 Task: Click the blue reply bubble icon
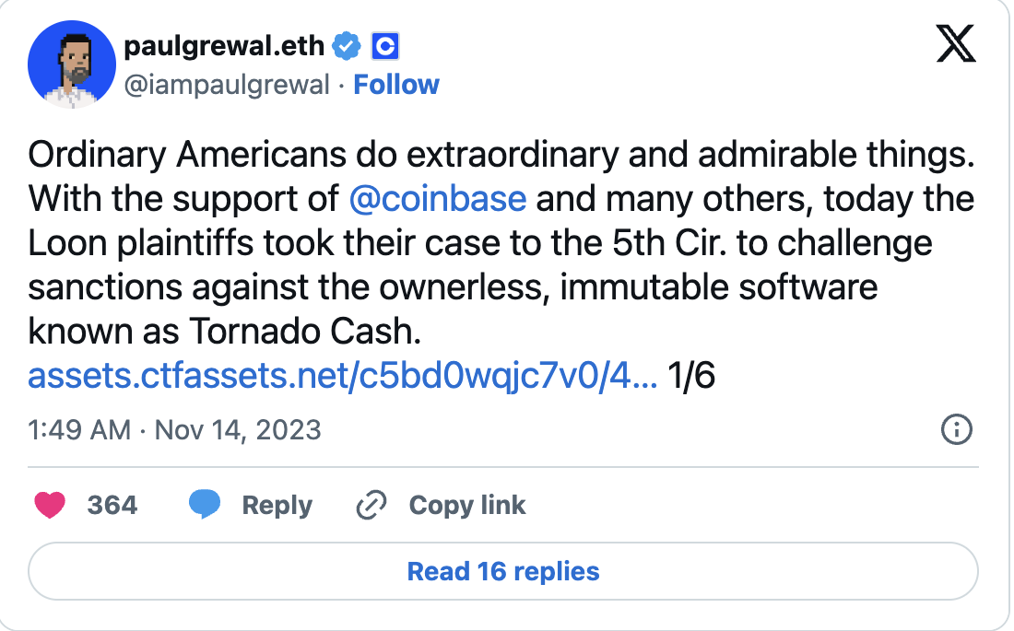coord(205,505)
